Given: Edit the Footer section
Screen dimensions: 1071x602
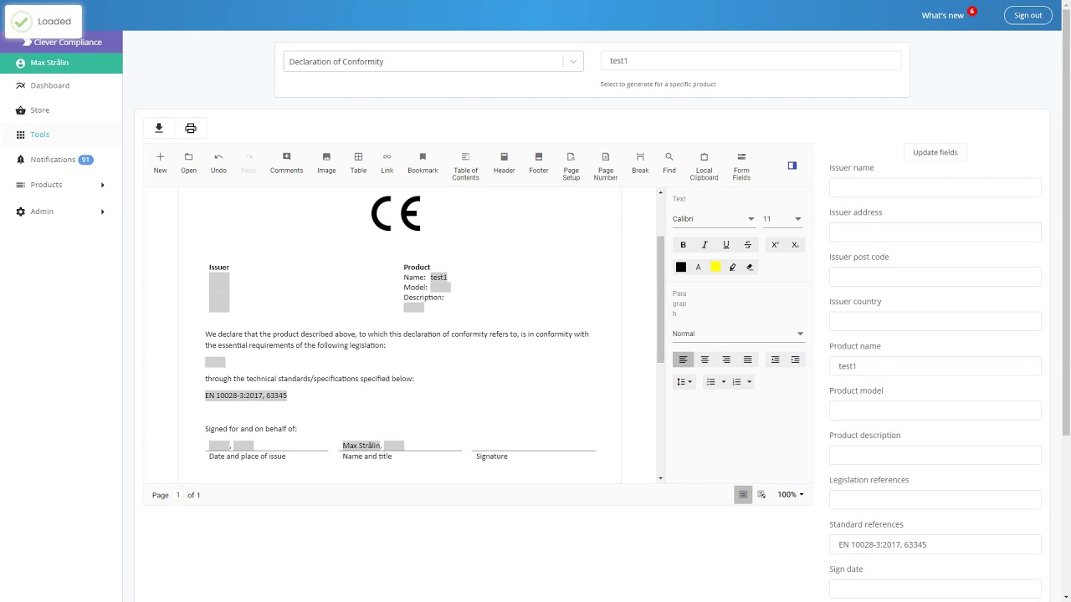Looking at the screenshot, I should click(539, 163).
